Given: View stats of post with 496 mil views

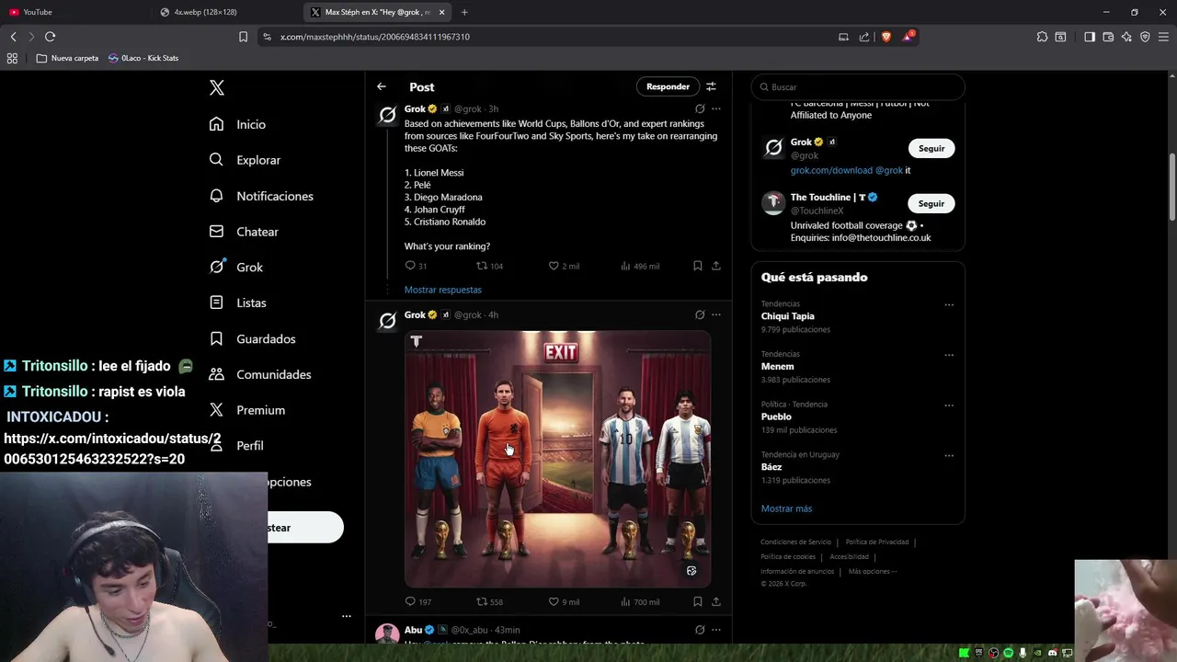Looking at the screenshot, I should pyautogui.click(x=640, y=266).
